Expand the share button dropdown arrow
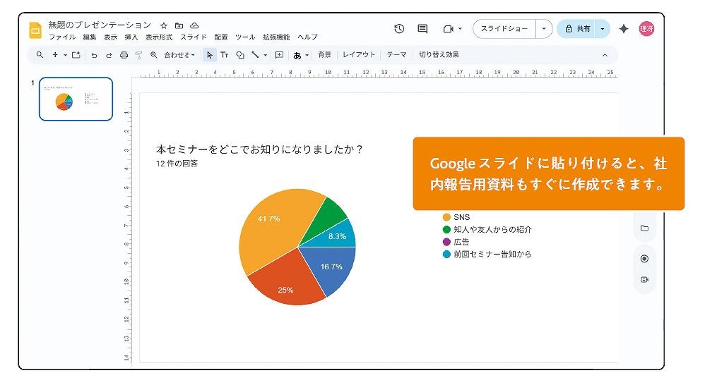This screenshot has height=385, width=705. point(602,29)
